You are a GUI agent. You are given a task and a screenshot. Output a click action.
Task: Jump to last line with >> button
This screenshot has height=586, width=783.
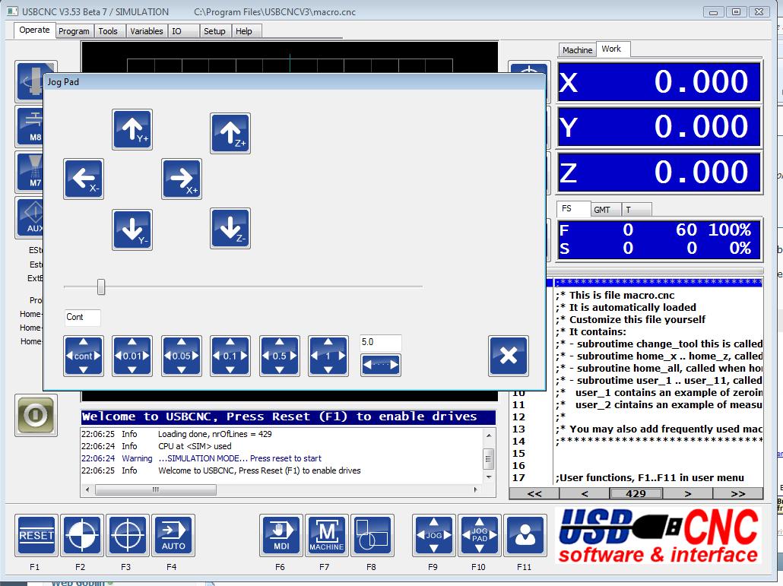[737, 493]
